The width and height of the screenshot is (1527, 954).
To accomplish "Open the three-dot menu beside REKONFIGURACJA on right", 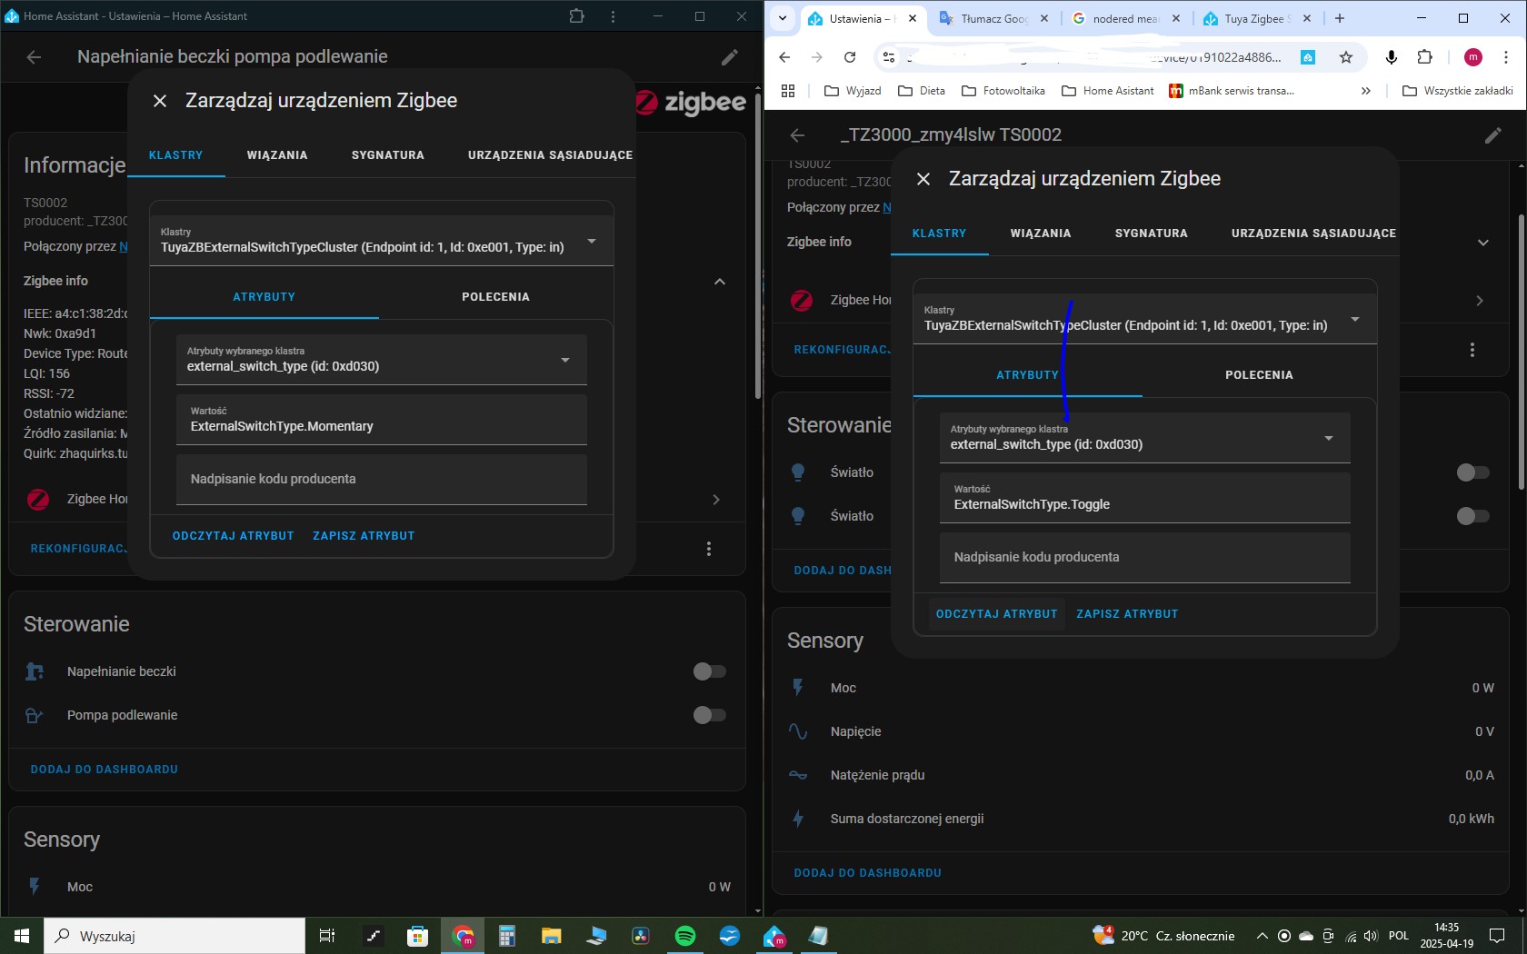I will point(1472,350).
